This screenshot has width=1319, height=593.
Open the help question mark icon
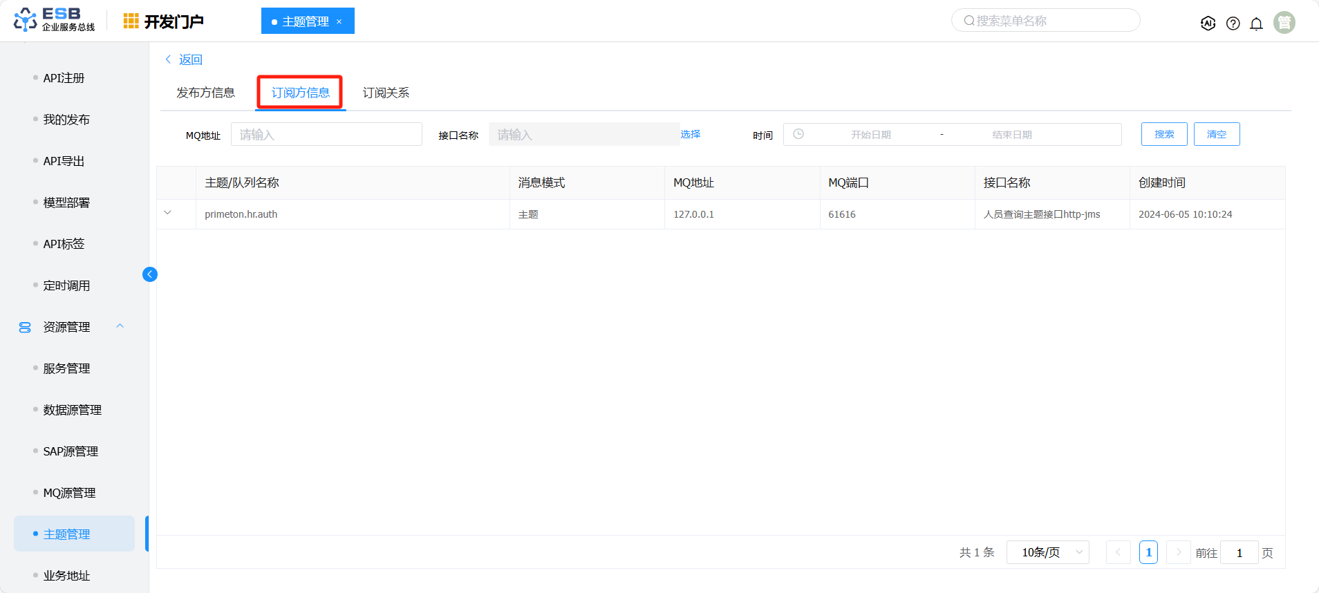click(x=1233, y=23)
